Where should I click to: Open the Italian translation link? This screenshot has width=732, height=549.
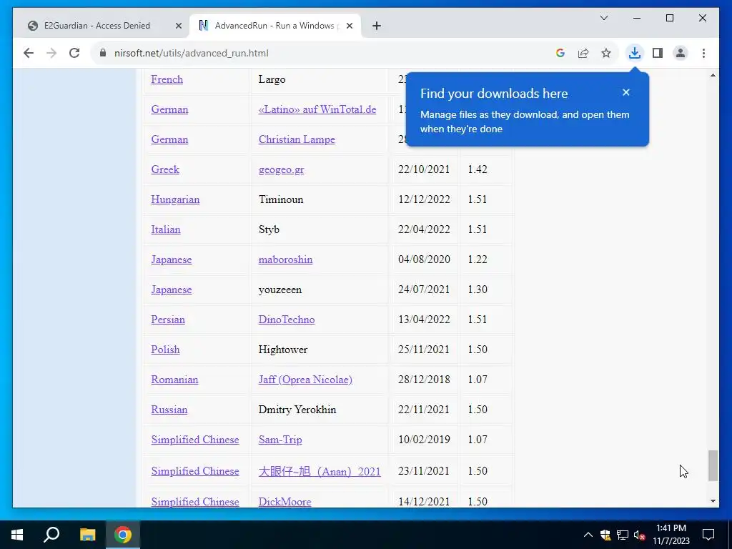166,229
